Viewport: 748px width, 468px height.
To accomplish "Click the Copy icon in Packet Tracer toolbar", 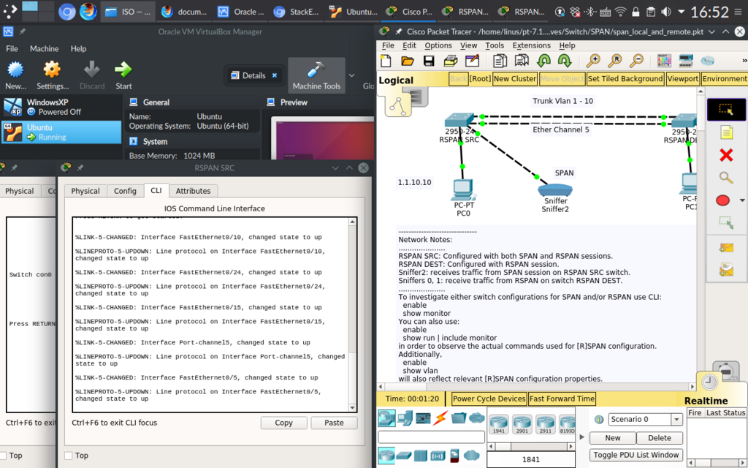I will [500, 61].
